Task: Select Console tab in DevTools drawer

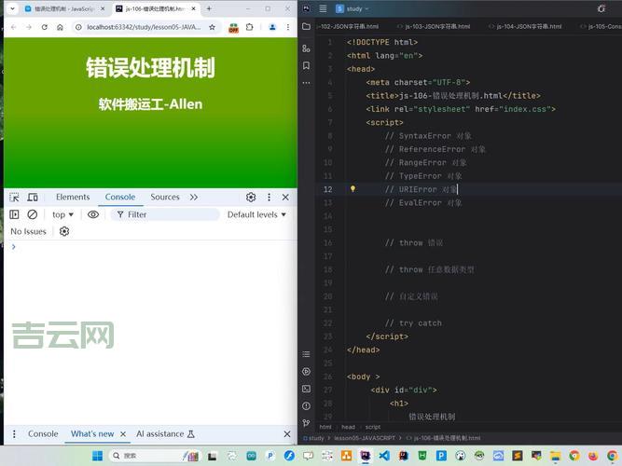Action: (x=43, y=434)
